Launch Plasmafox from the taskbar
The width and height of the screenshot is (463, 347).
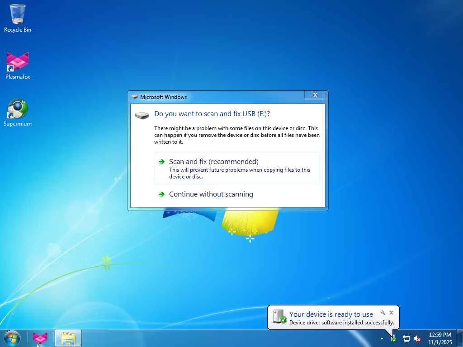click(40, 338)
